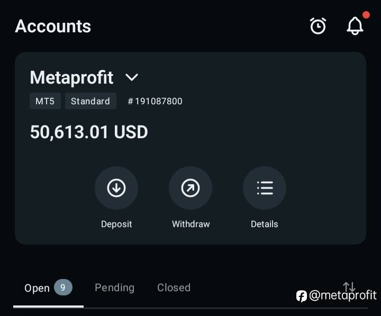Click the @metaprofit handle link

coord(342,295)
